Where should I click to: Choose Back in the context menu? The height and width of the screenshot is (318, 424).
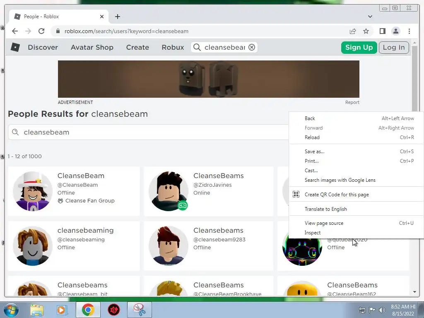coord(357,118)
